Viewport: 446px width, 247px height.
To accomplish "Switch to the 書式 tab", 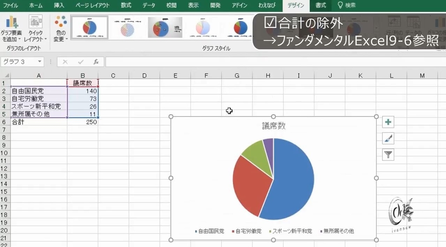I will coord(321,5).
